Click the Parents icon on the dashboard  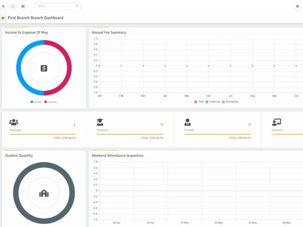tap(188, 122)
